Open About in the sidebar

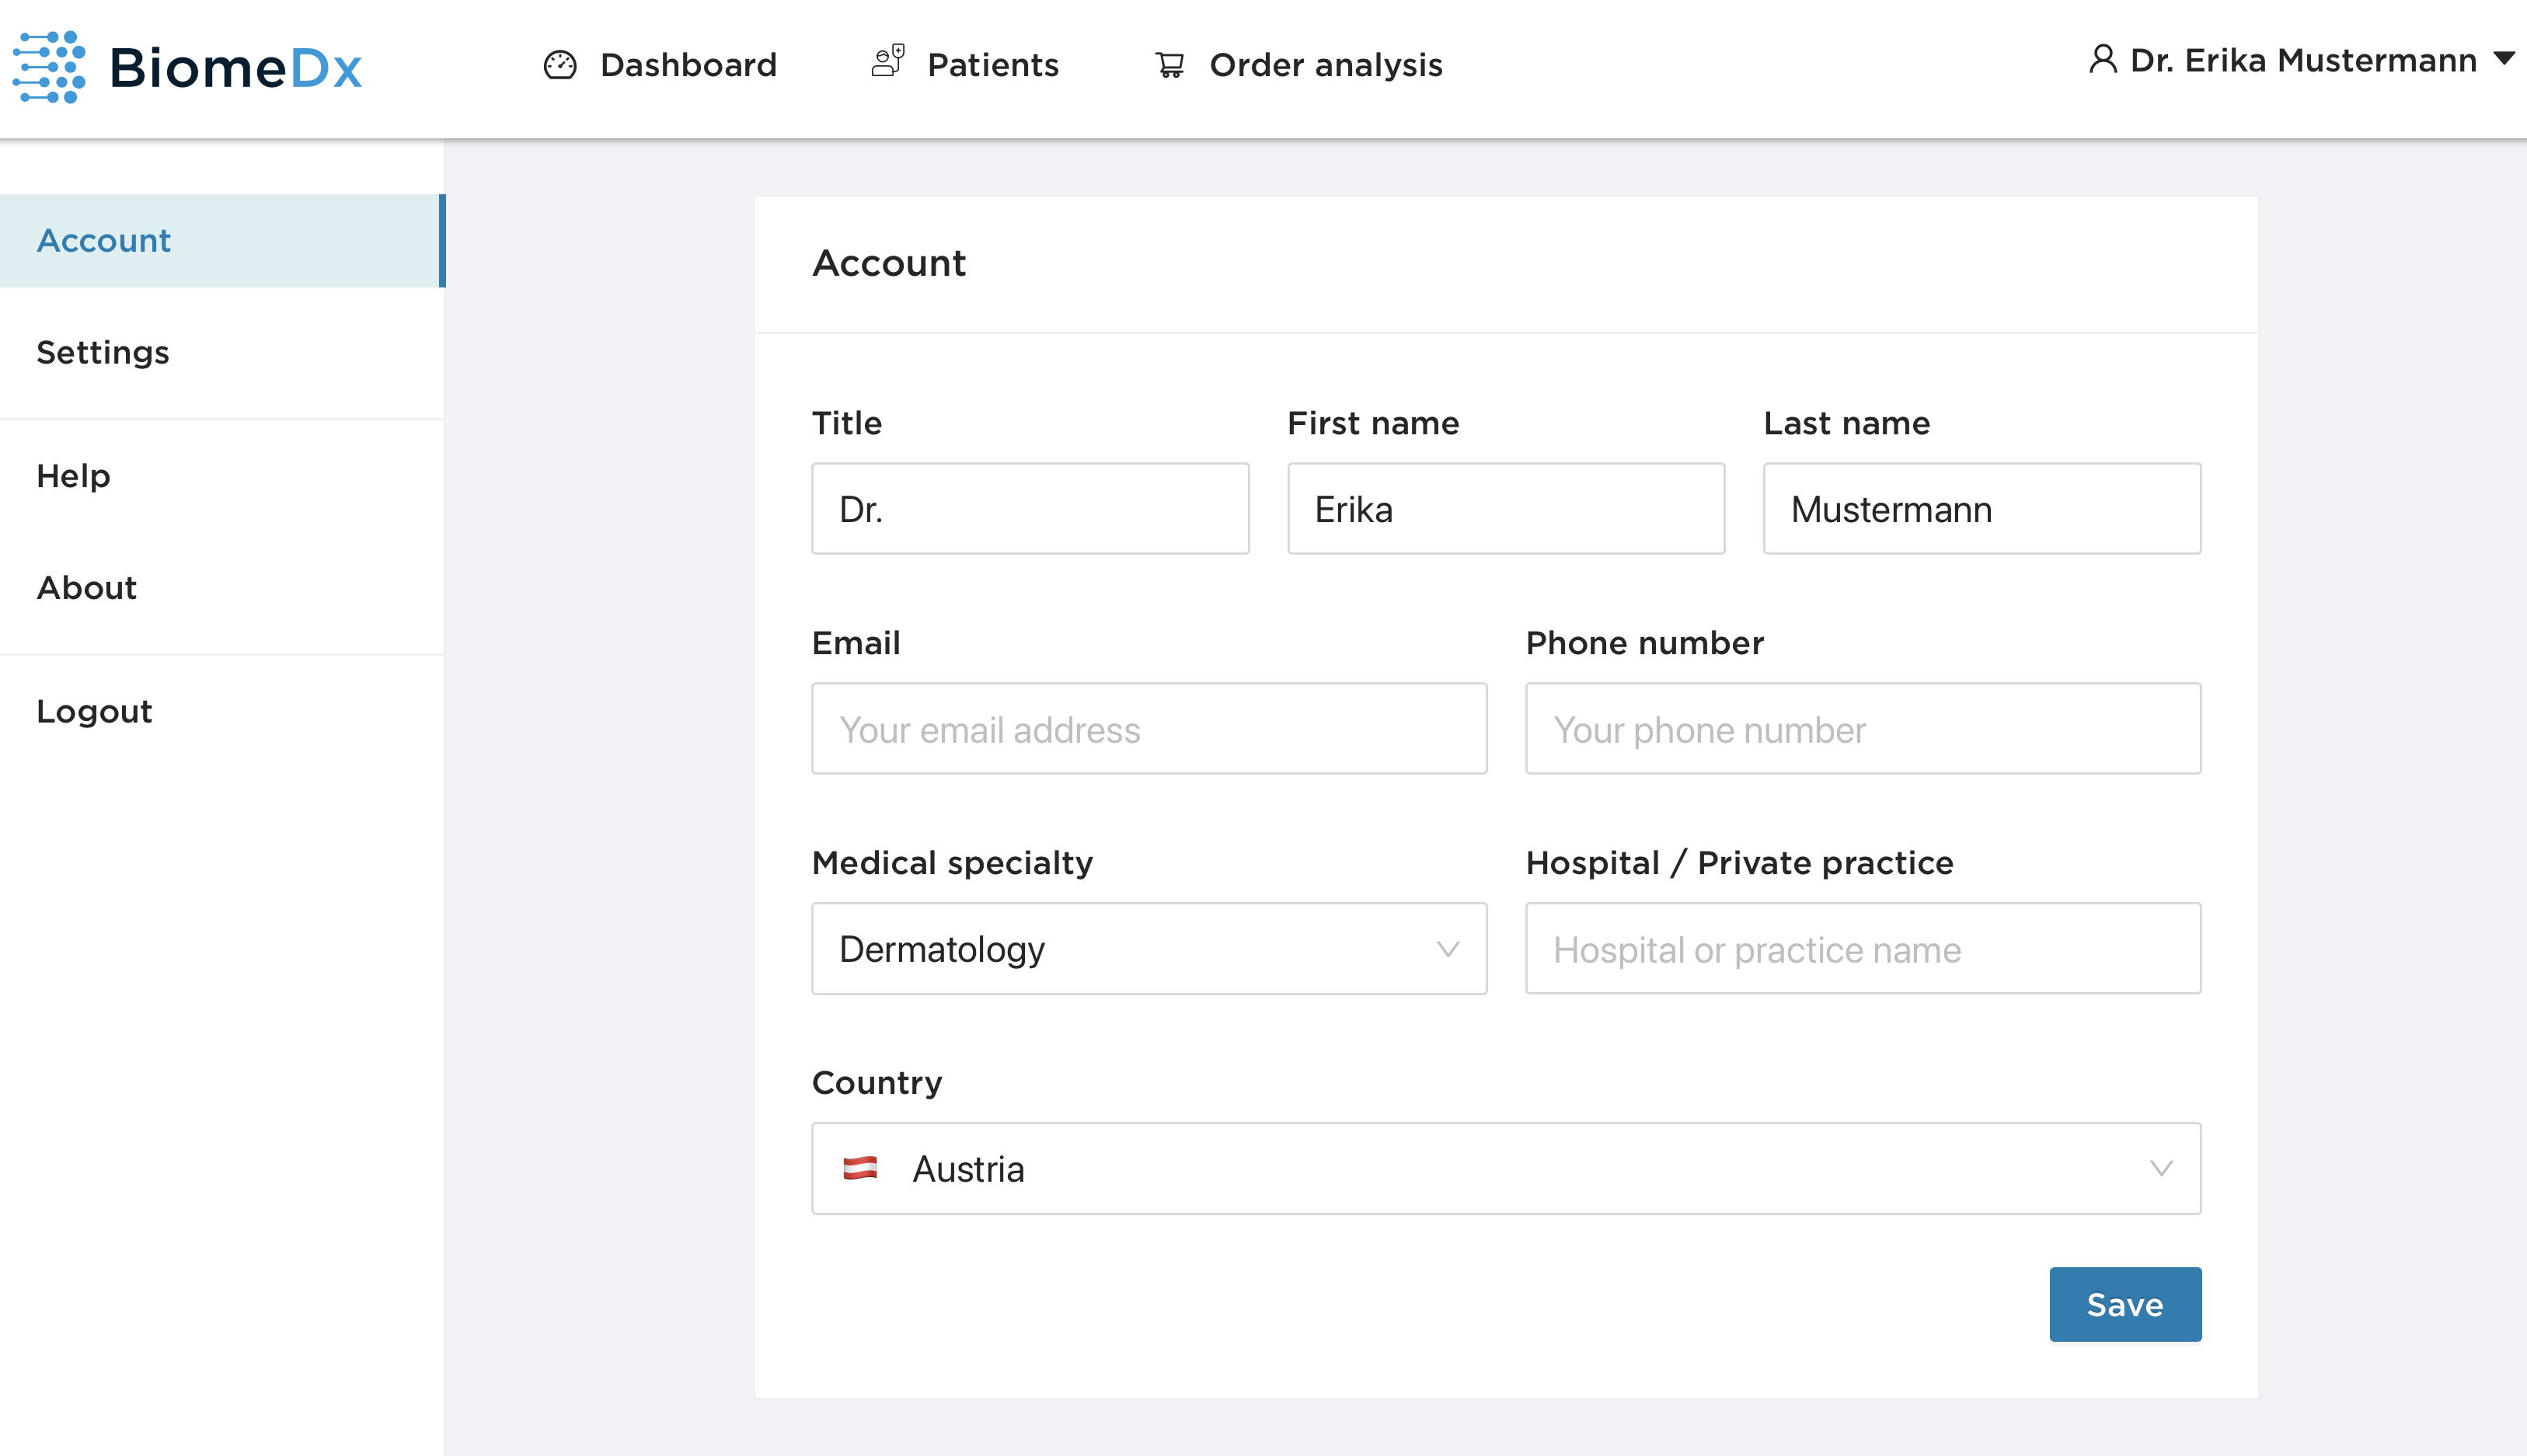click(222, 588)
